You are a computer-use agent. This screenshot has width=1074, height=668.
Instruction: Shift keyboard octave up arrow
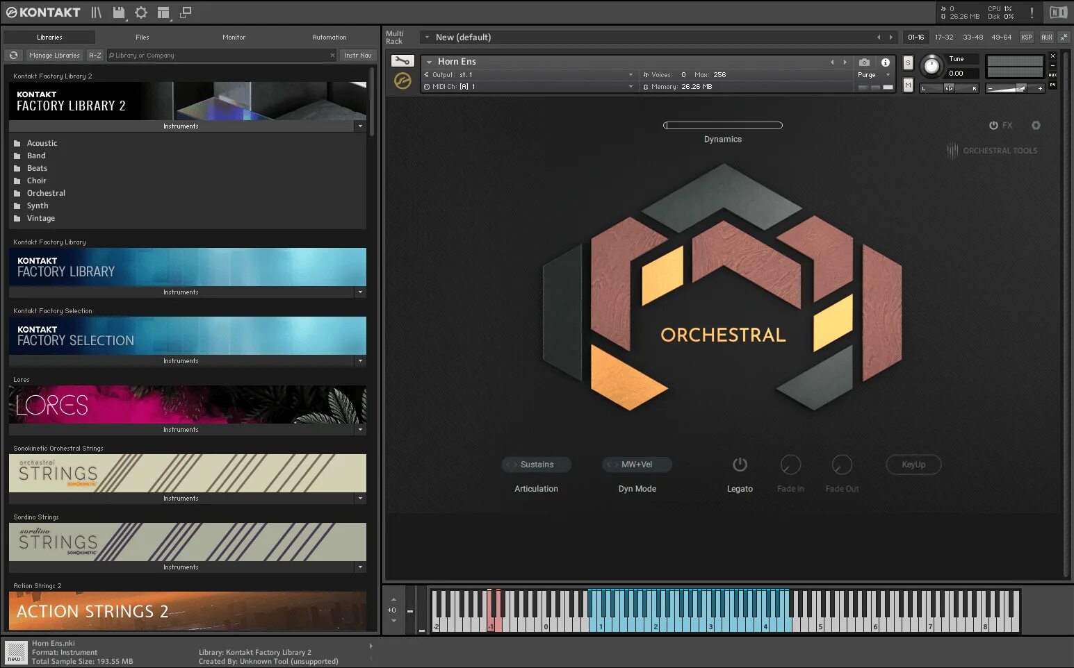point(393,599)
